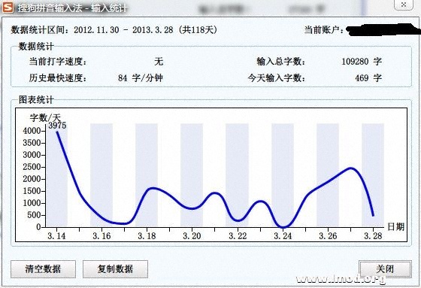The height and width of the screenshot is (288, 421).
Task: Click the 3.16 date axis label
Action: 101,236
